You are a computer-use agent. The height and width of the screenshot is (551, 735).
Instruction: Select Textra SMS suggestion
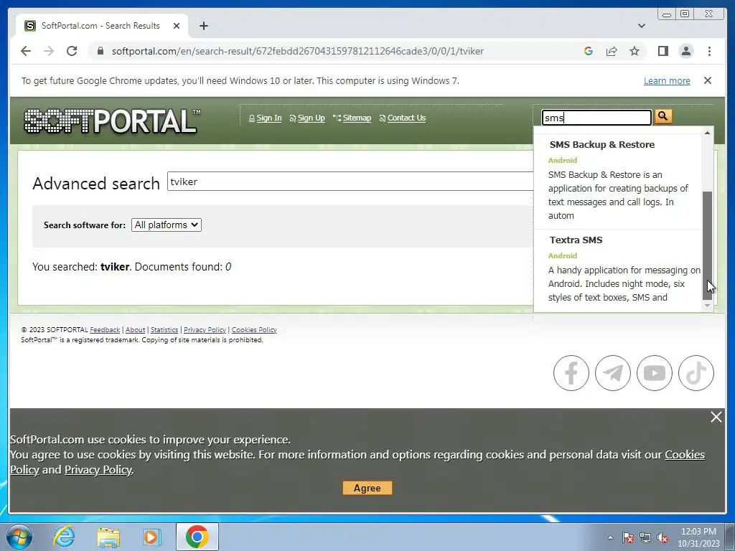click(618, 270)
